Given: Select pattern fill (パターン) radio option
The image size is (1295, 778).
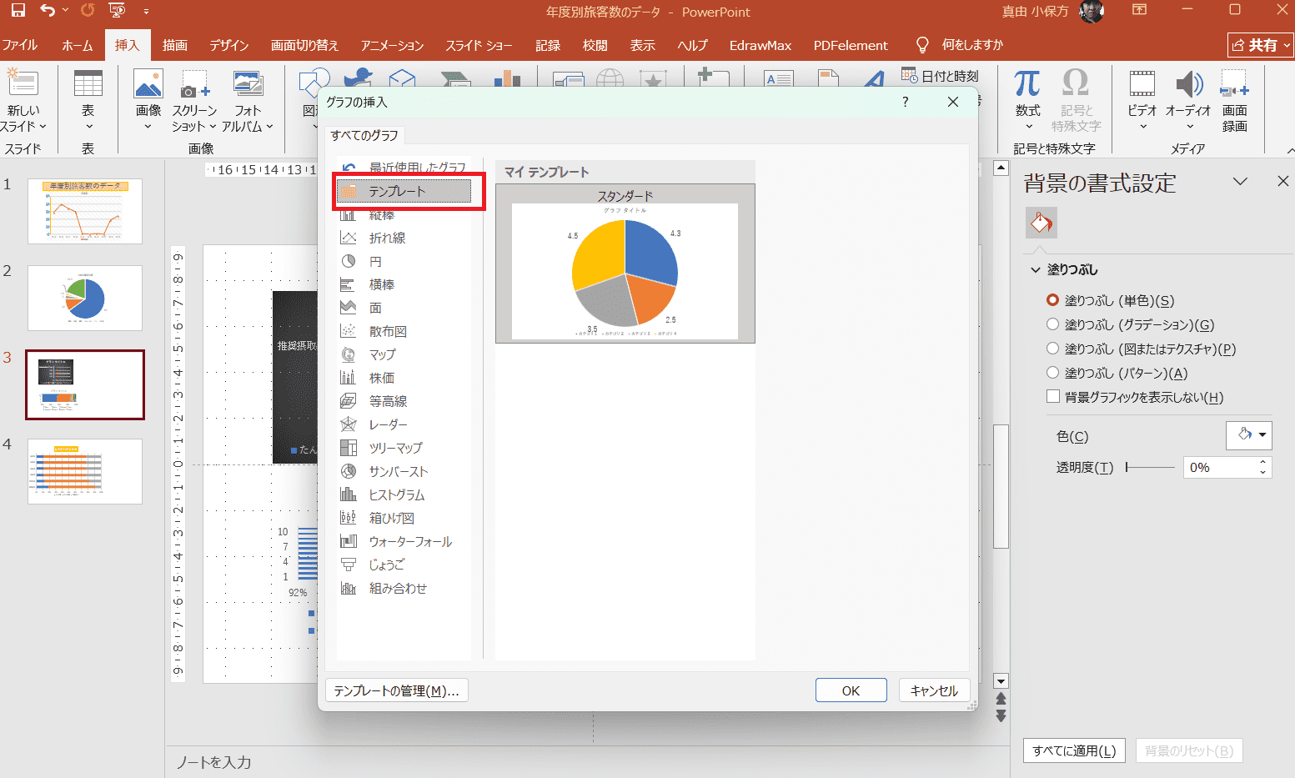Looking at the screenshot, I should 1053,373.
